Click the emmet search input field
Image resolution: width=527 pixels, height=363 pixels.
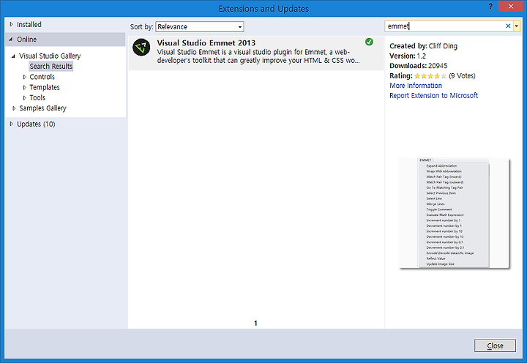(445, 26)
